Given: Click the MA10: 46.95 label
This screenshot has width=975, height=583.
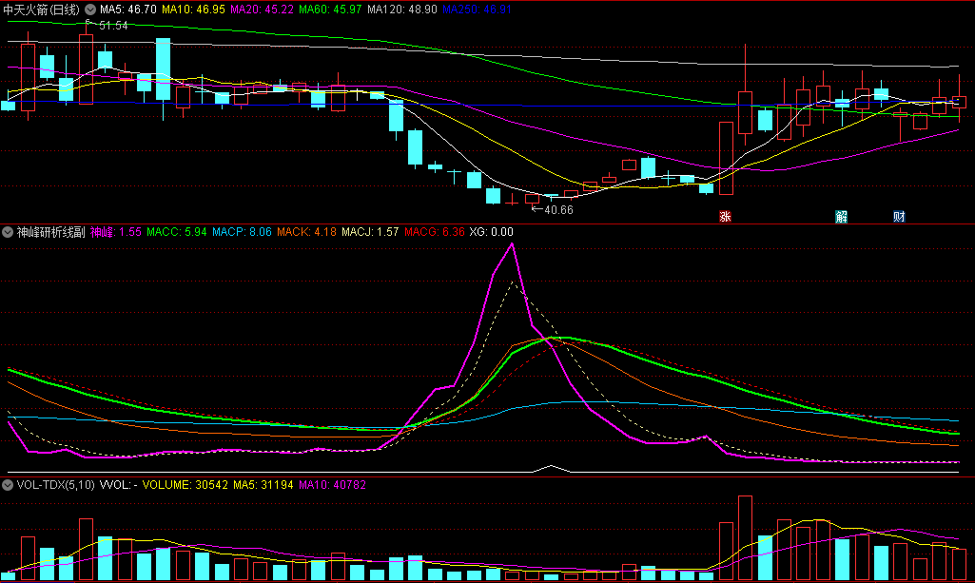Looking at the screenshot, I should 193,10.
